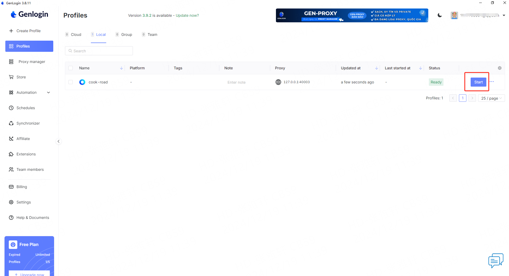Open the live chat support icon
This screenshot has height=276, width=509.
point(496,260)
